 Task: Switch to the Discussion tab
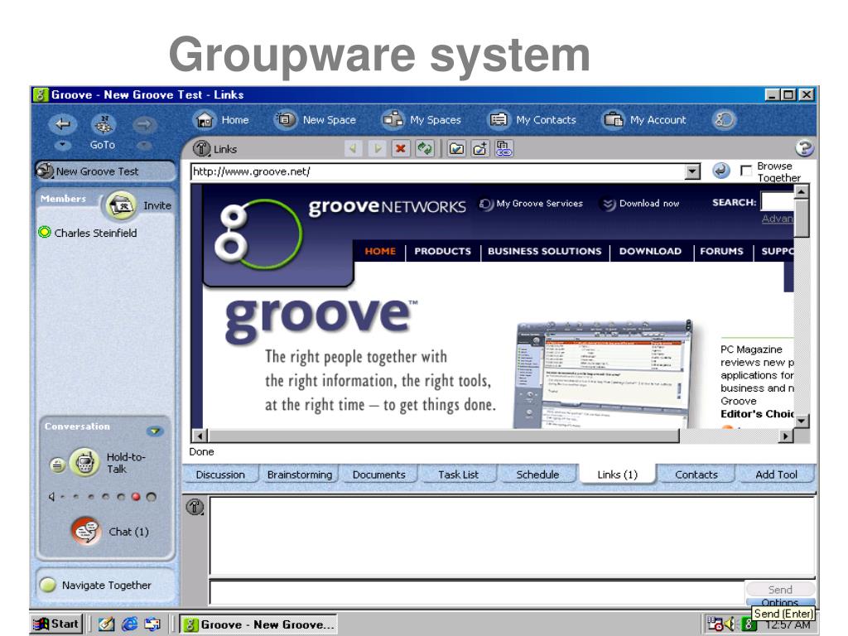pyautogui.click(x=220, y=475)
